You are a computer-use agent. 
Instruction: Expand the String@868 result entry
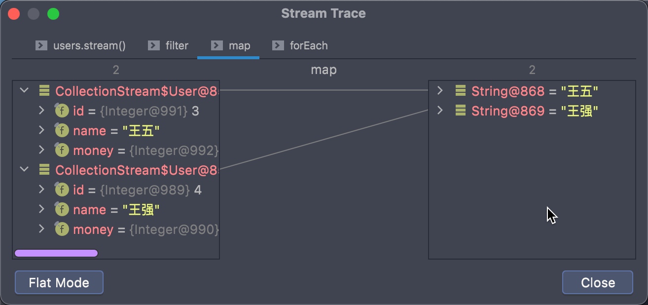[440, 91]
